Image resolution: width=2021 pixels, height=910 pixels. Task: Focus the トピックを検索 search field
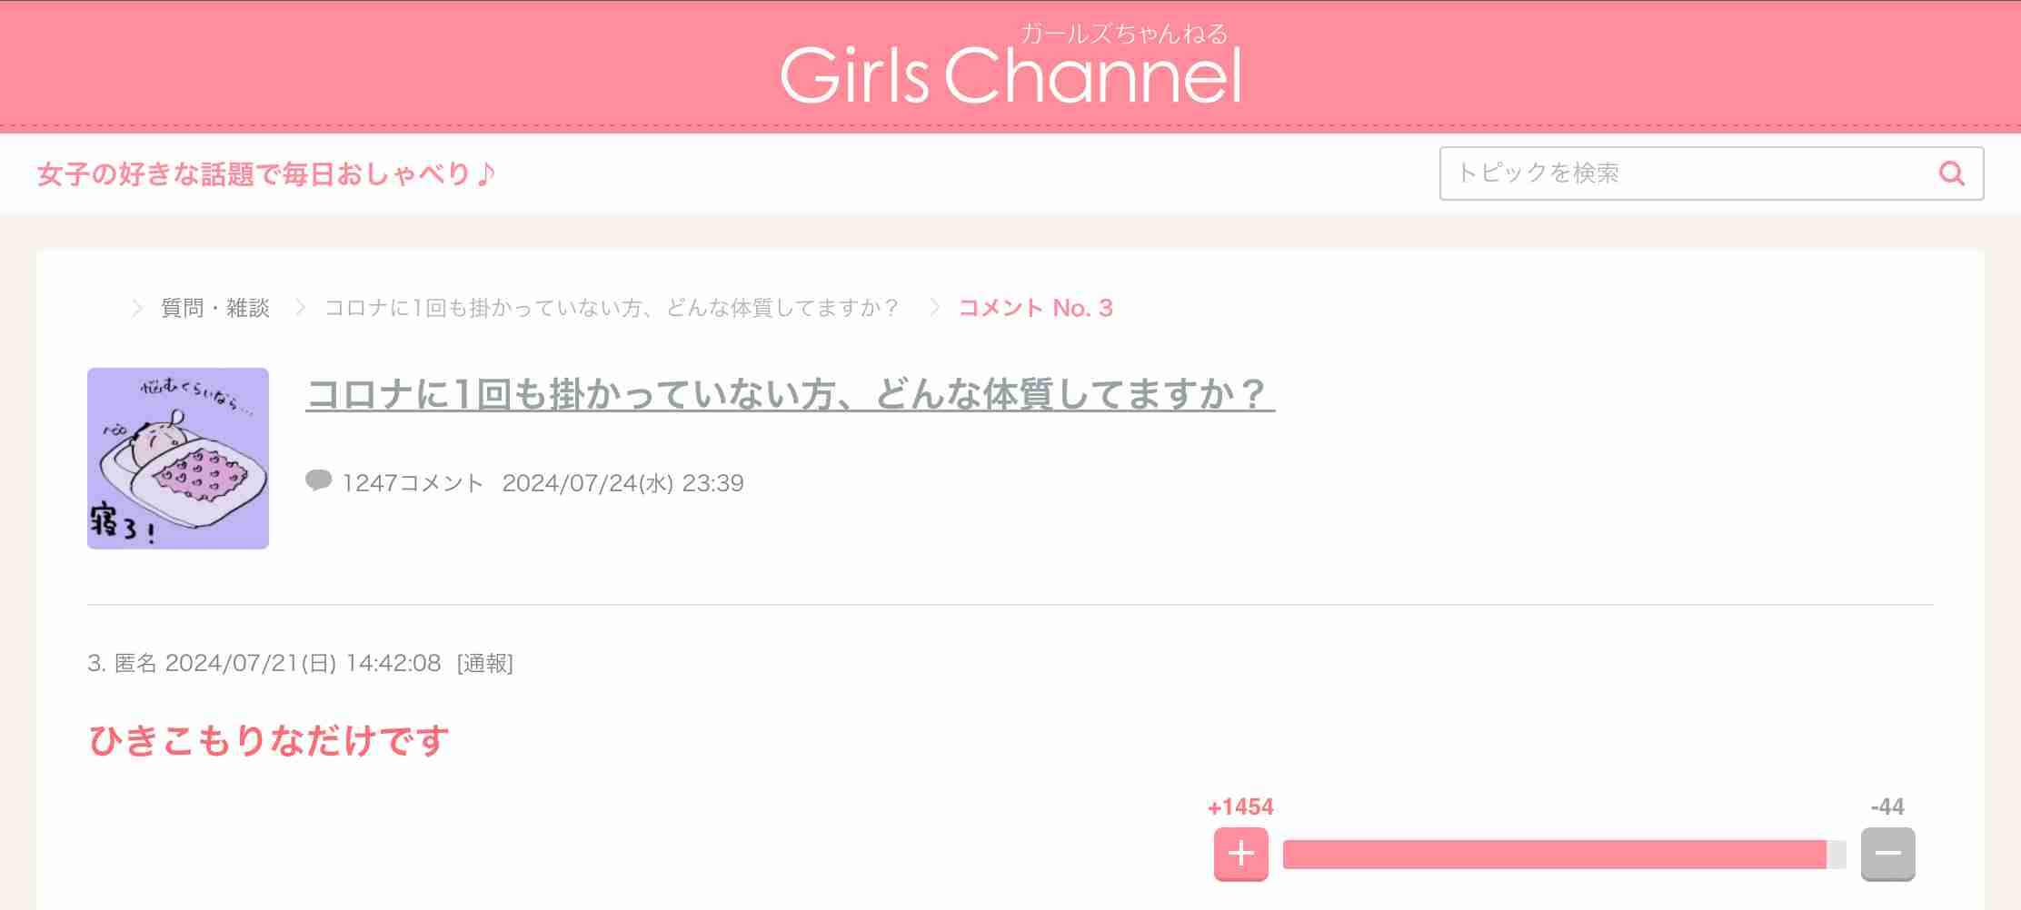tap(1711, 173)
